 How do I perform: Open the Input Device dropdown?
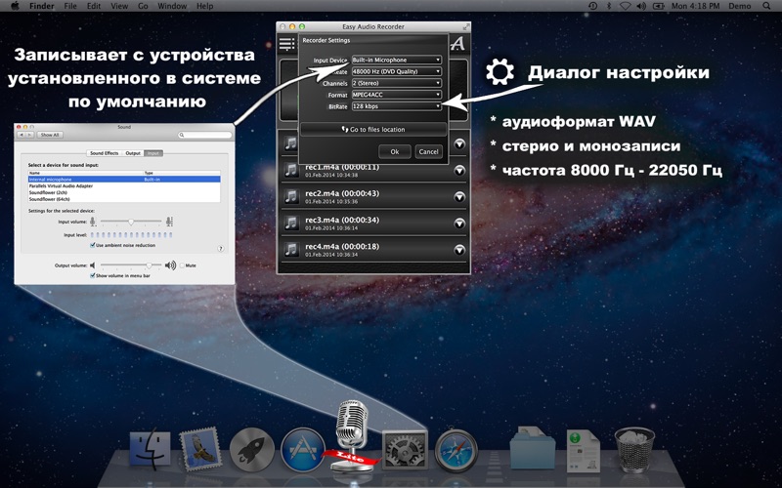[397, 60]
